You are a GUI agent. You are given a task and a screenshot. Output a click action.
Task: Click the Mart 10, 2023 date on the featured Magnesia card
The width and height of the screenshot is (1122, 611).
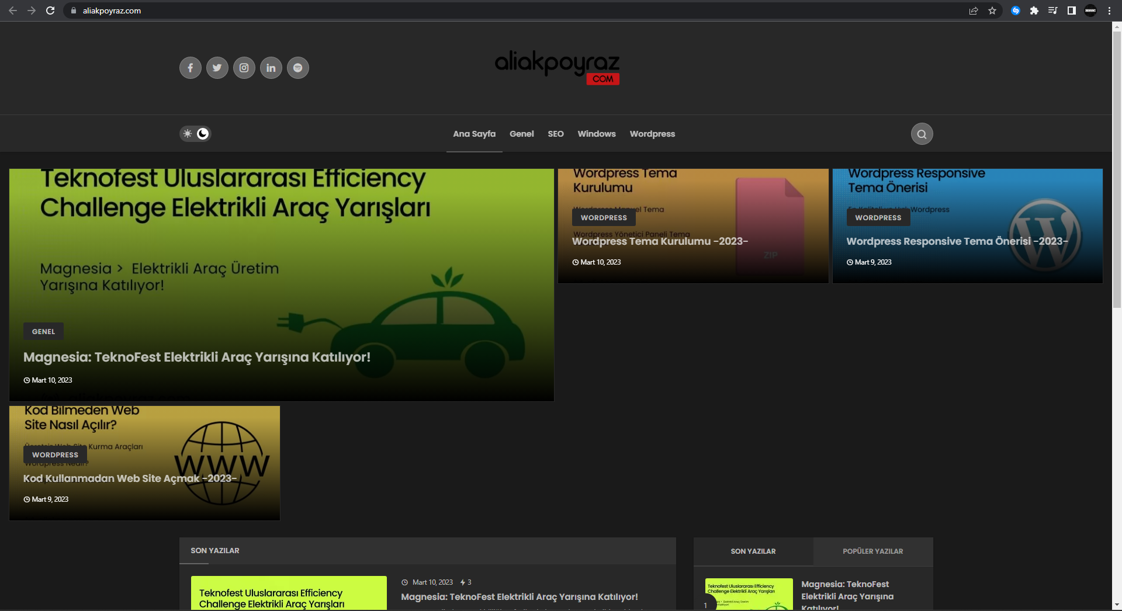pyautogui.click(x=48, y=380)
